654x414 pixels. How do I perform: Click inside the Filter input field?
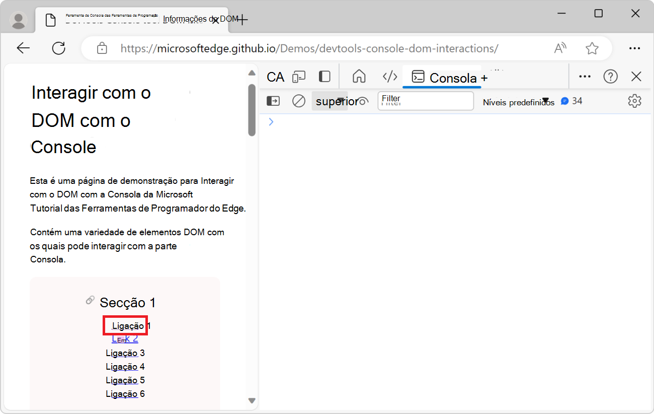pyautogui.click(x=425, y=101)
